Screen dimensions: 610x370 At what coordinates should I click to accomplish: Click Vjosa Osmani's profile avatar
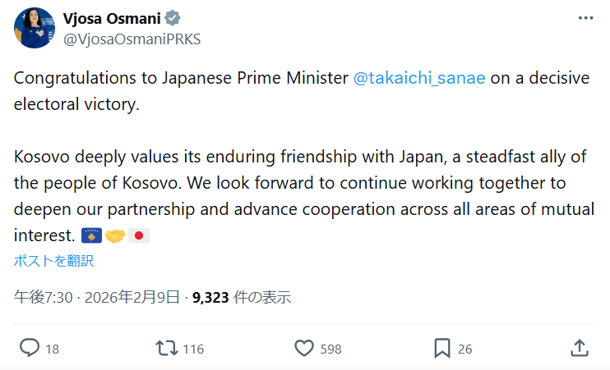[x=35, y=29]
